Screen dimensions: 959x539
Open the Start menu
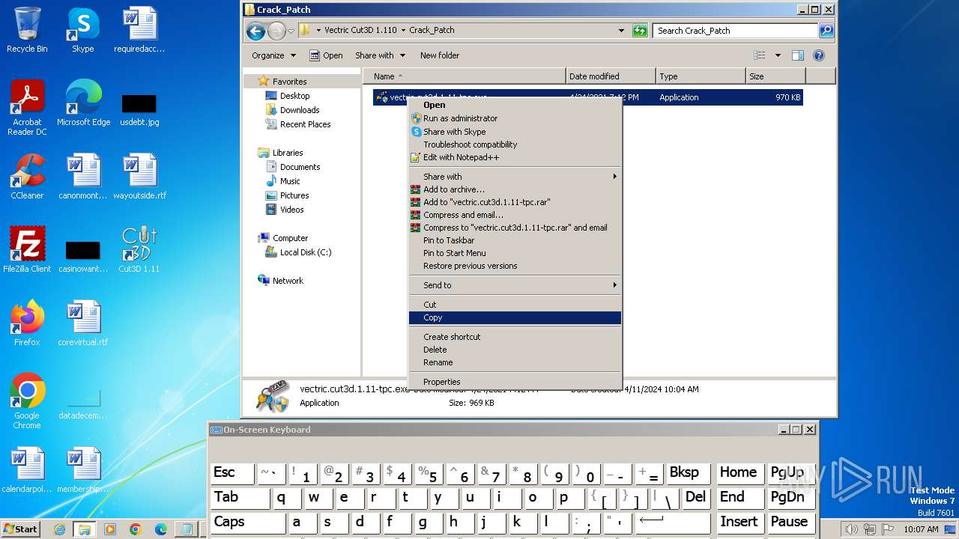(x=21, y=529)
